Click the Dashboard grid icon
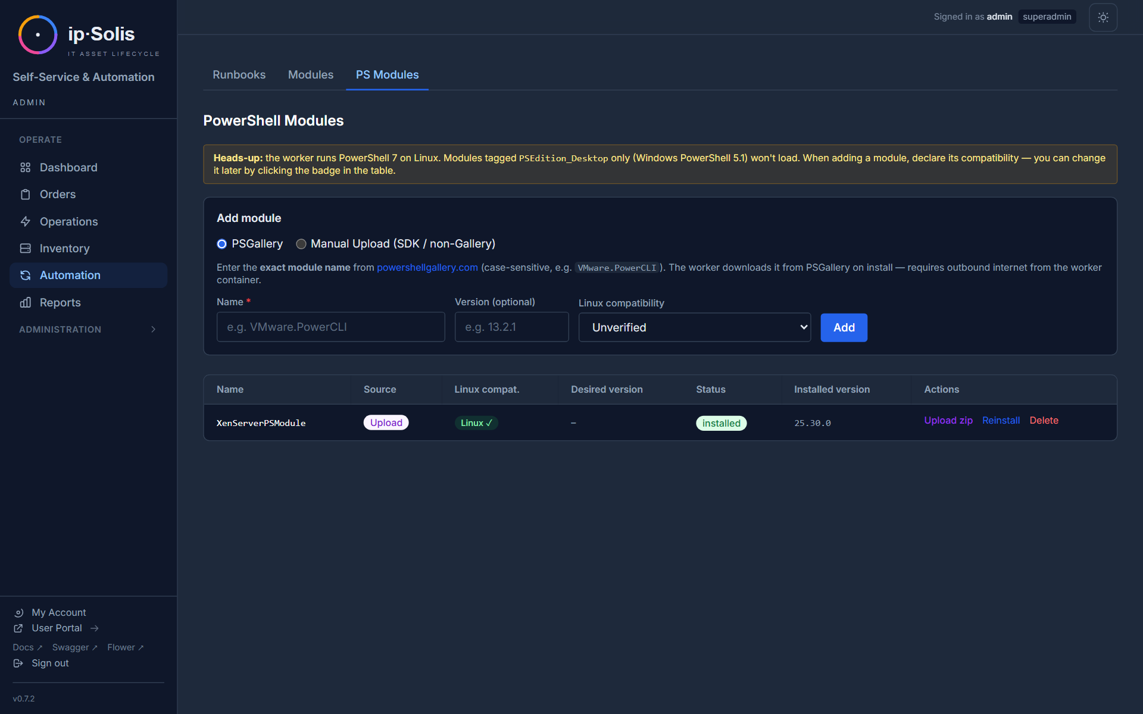 pyautogui.click(x=25, y=168)
